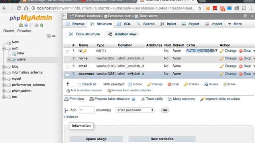Drop the id column
The height and width of the screenshot is (143, 255).
coord(245,51)
